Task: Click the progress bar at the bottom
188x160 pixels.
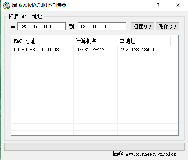Action: [x=95, y=147]
